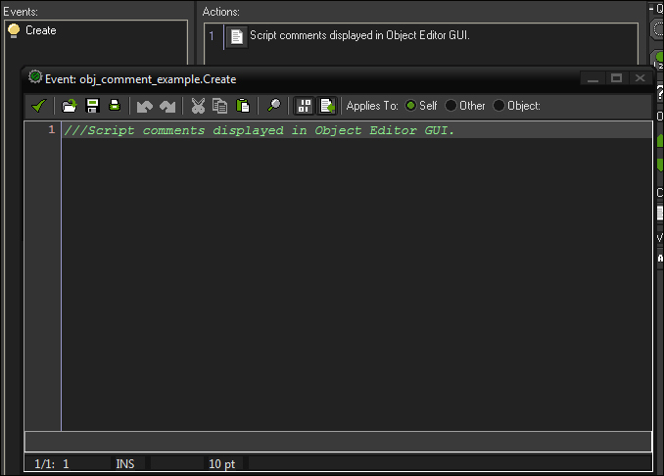
Task: Confirm code with the green checkmark icon
Action: click(x=39, y=106)
